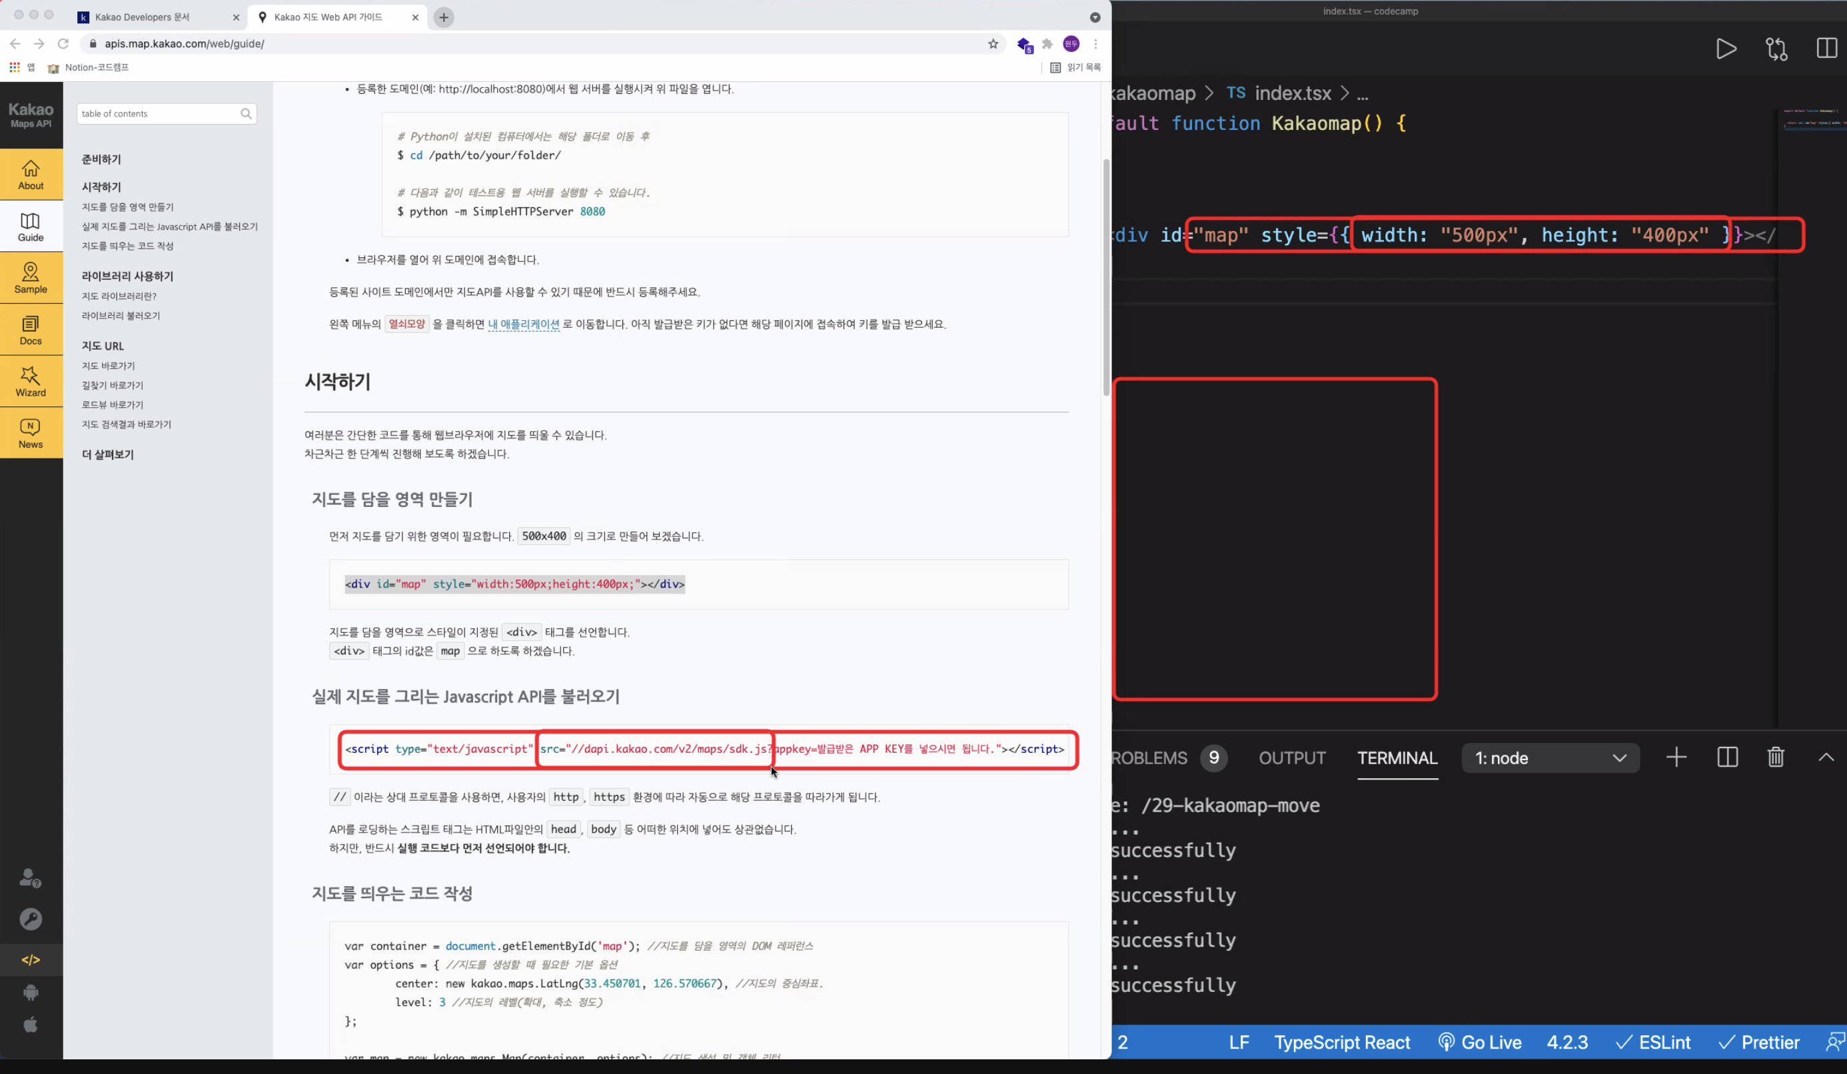Switch to Kakao Developers 문서 browser tab
The height and width of the screenshot is (1074, 1847).
tap(142, 17)
